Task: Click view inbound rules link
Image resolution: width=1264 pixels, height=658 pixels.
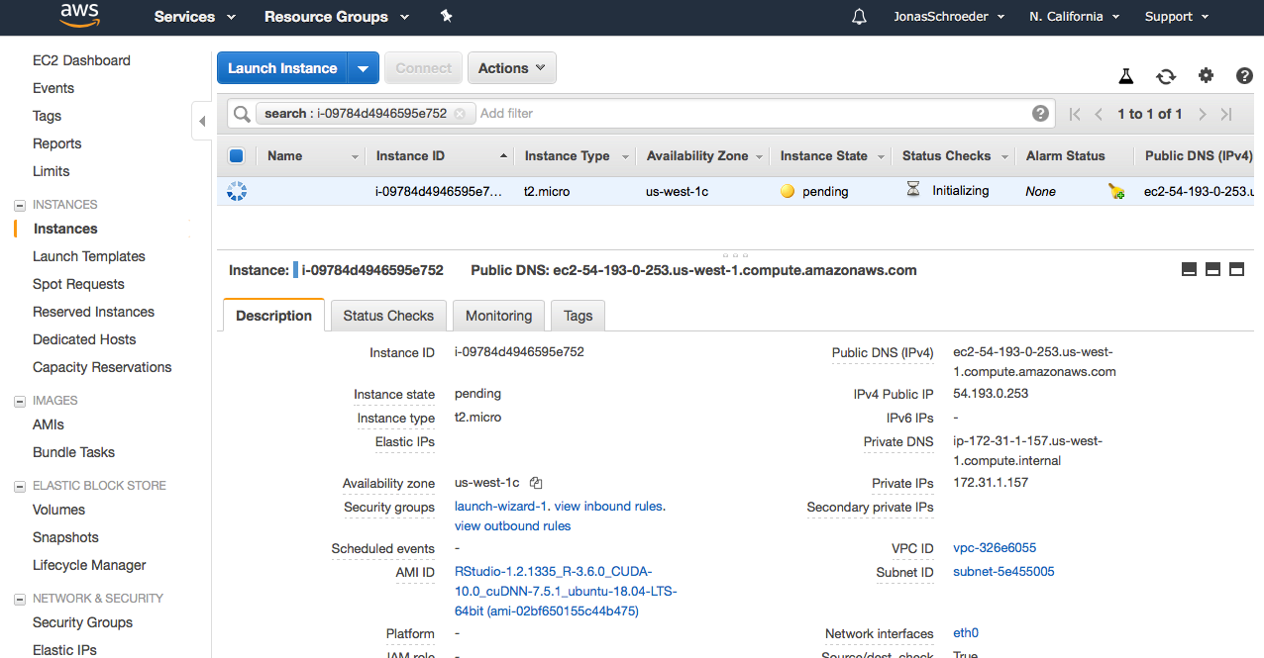Action: click(608, 506)
